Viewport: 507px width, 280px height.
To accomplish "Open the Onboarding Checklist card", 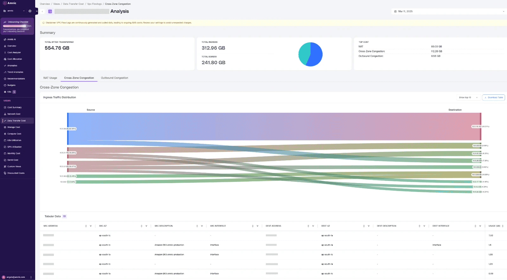I will [17, 26].
